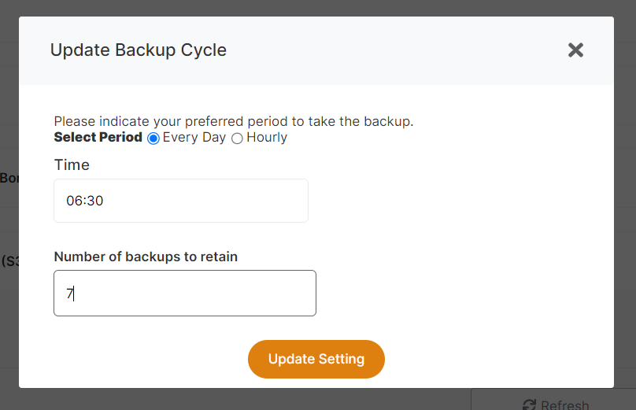Click the Refresh button behind the dialog
This screenshot has width=636, height=410.
(x=553, y=402)
